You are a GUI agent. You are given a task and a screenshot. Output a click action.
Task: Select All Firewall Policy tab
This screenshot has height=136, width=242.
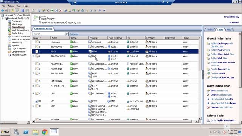pos(43,29)
